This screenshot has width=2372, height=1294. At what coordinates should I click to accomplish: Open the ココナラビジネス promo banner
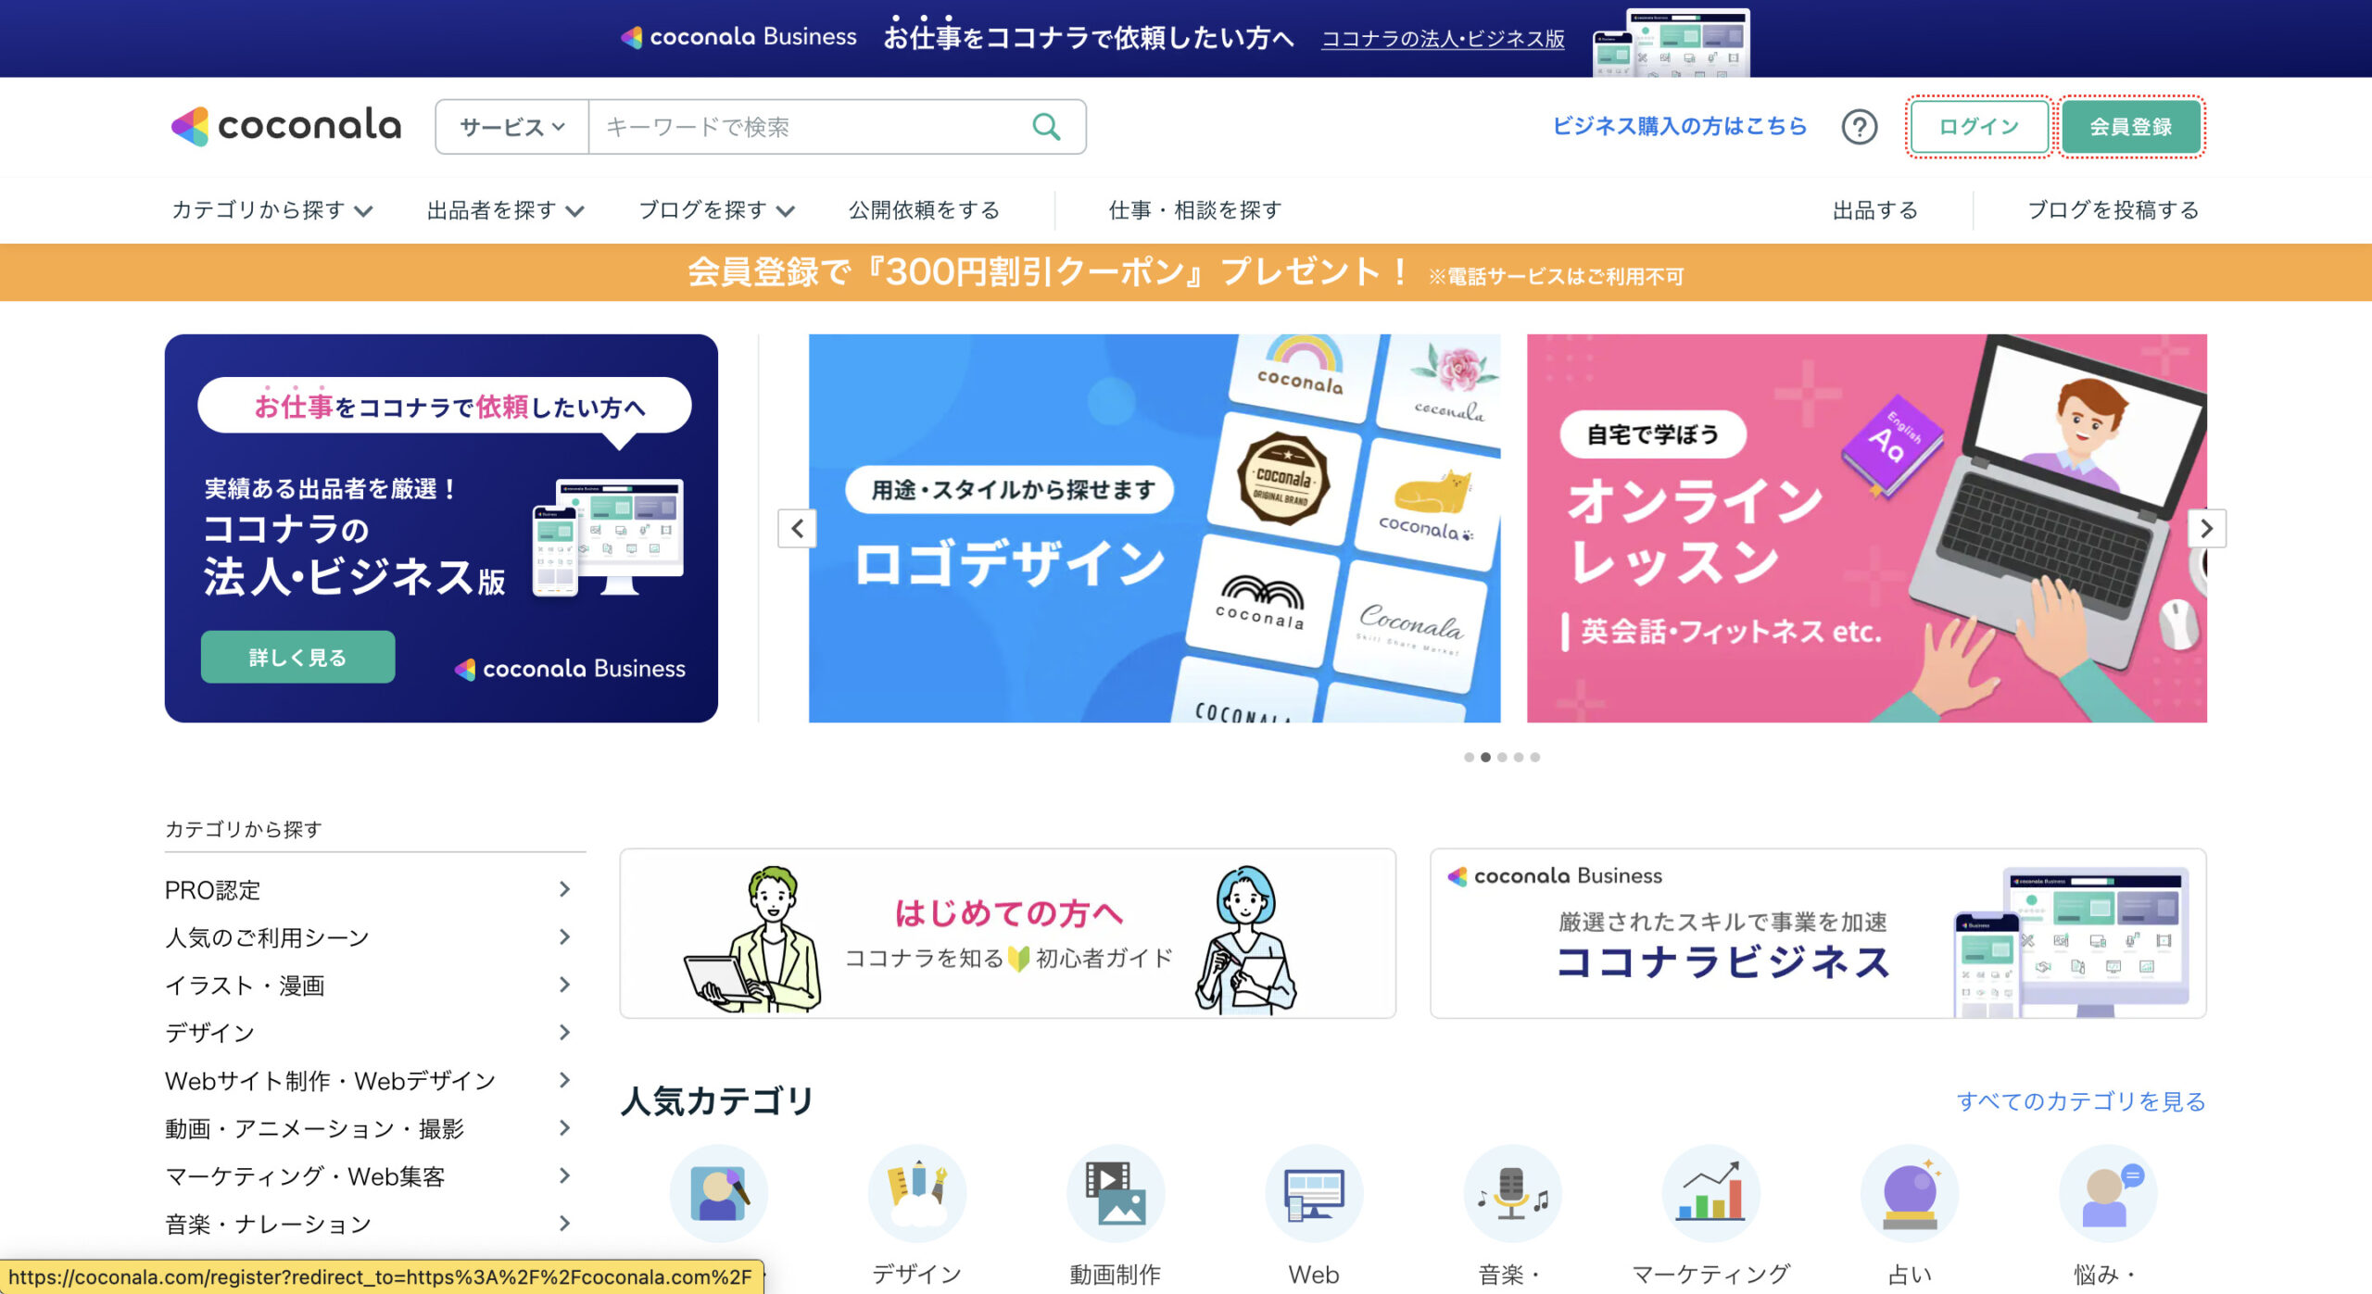point(1818,934)
